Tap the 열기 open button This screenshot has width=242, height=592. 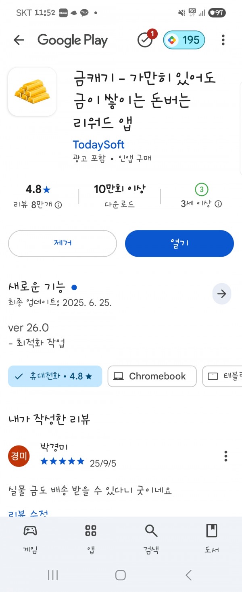[x=179, y=243]
